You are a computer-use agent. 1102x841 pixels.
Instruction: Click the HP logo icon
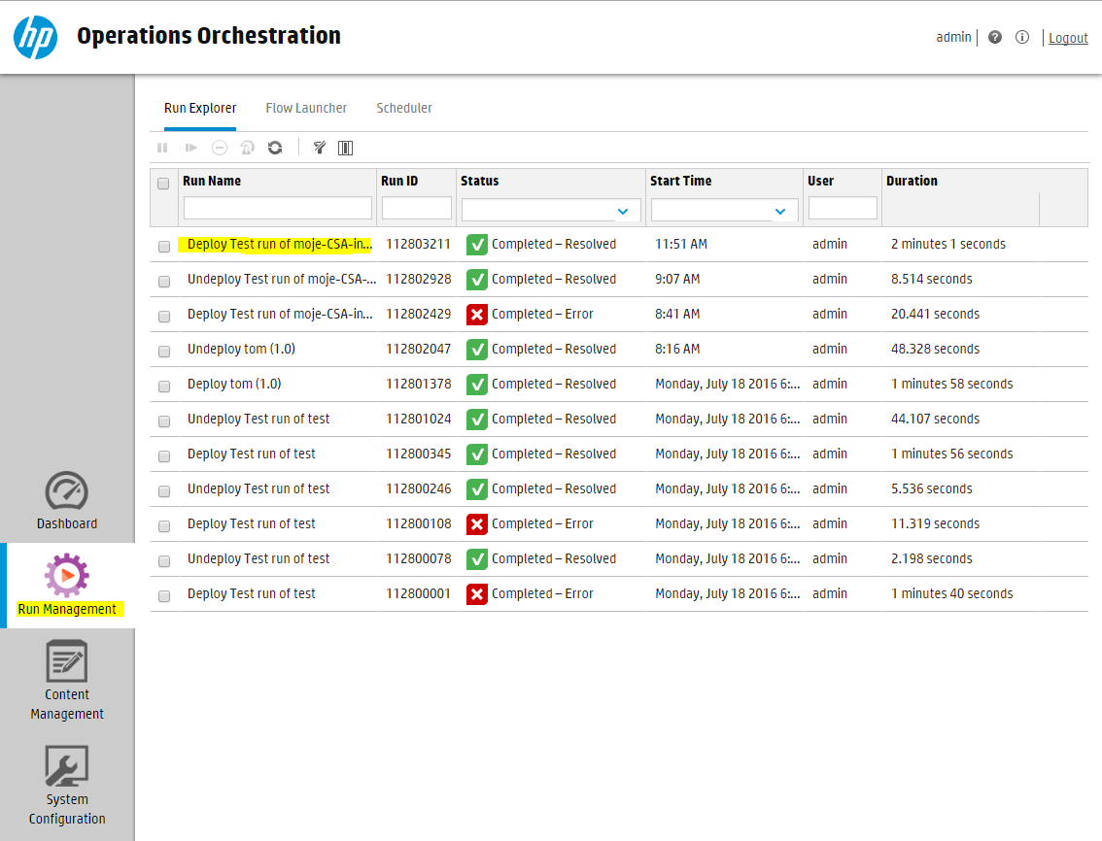tap(35, 37)
